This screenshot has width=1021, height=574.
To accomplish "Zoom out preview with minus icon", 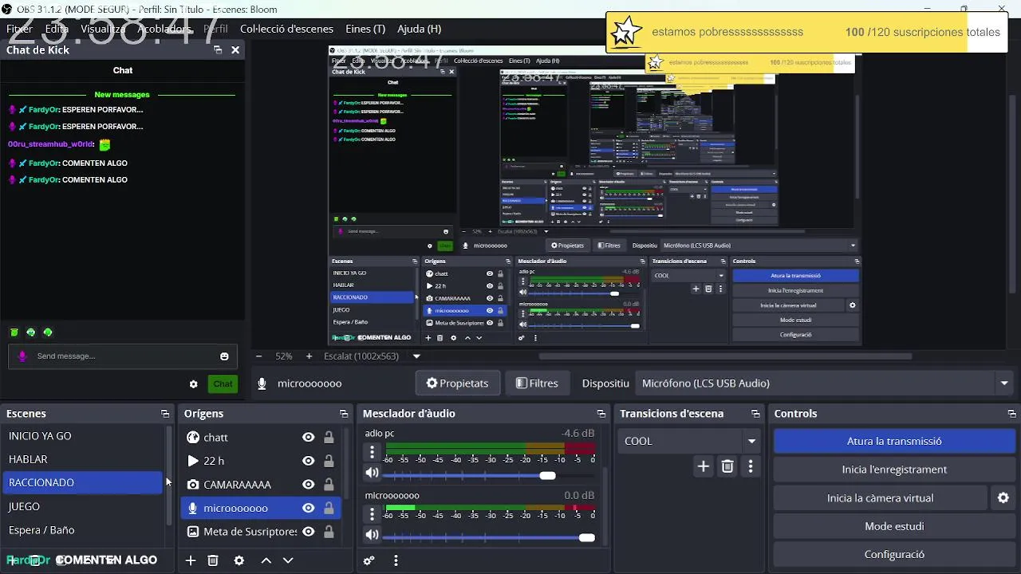I will (258, 356).
